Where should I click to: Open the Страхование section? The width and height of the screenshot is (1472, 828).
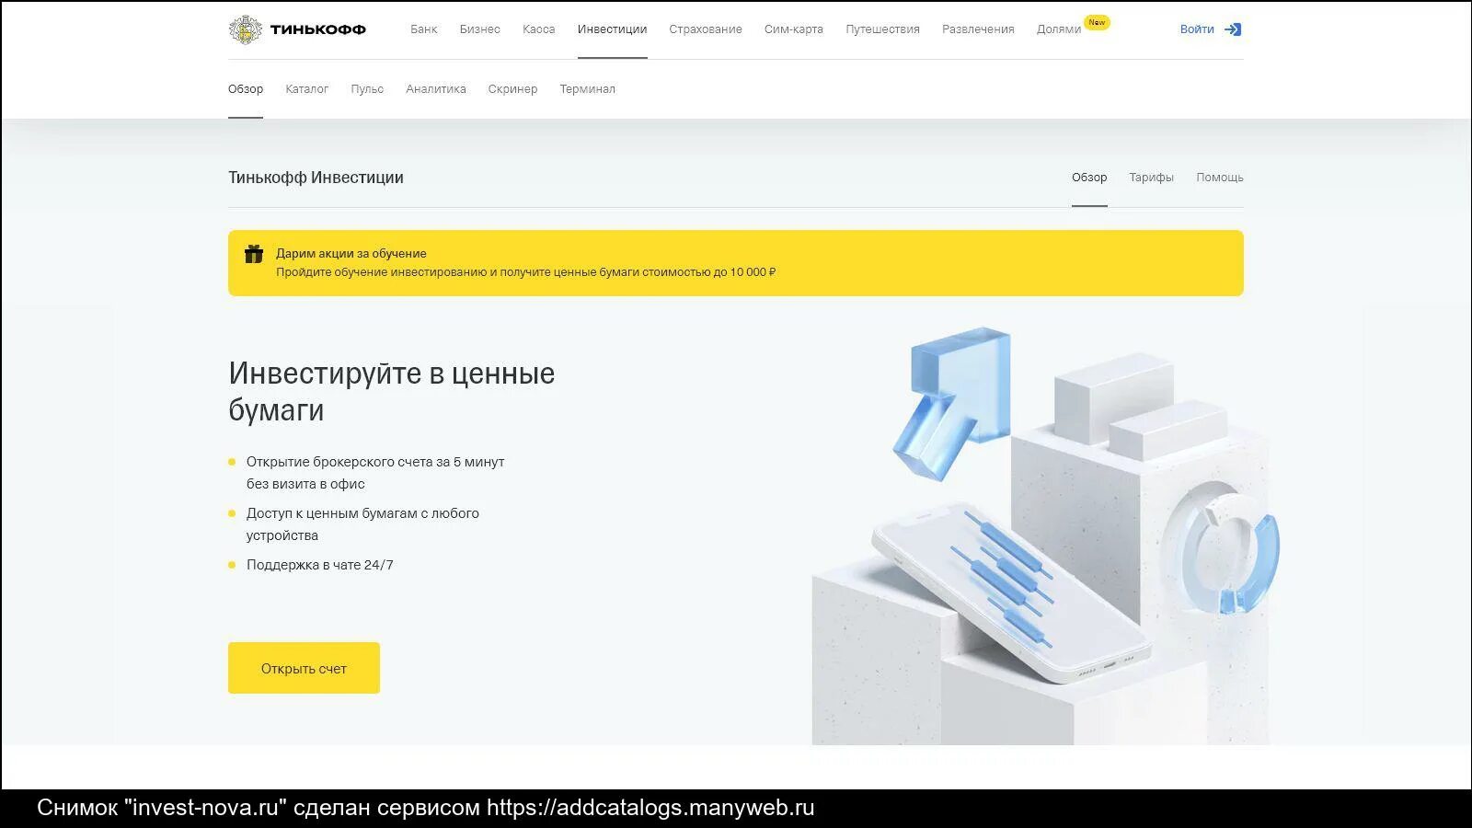(x=705, y=29)
